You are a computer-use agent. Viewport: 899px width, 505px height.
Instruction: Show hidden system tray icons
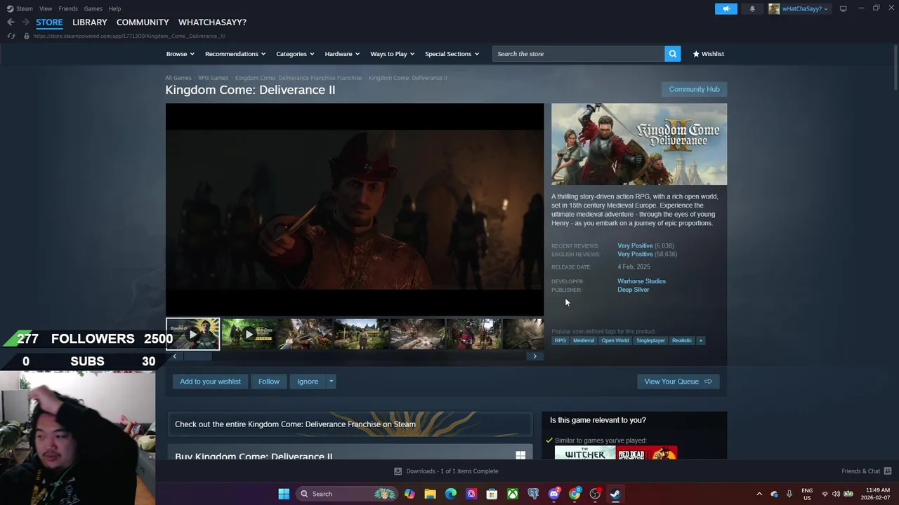759,494
